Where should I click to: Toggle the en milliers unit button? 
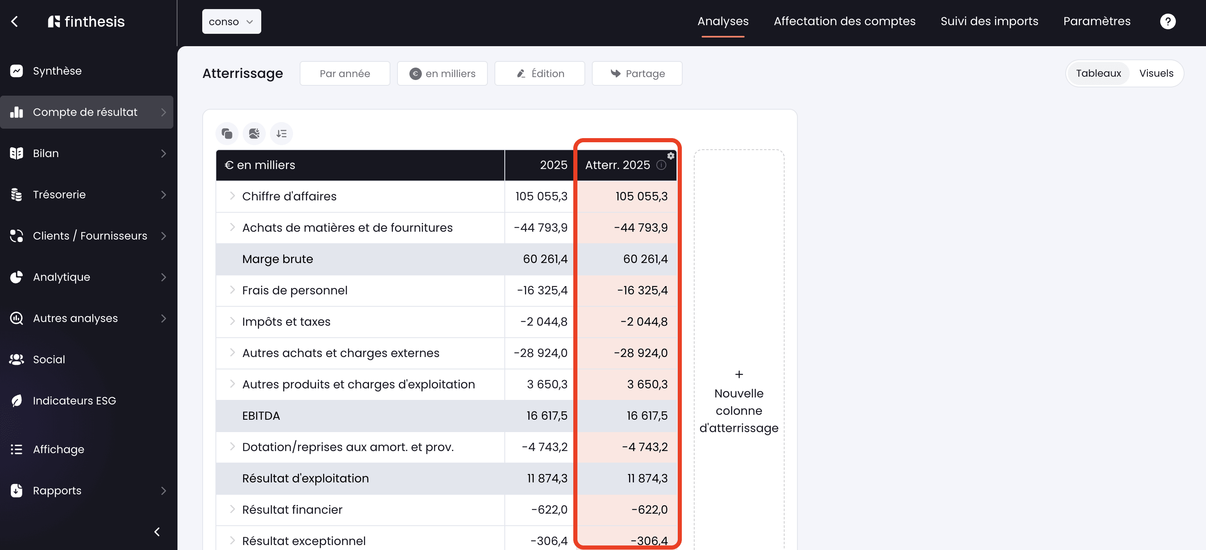click(x=442, y=73)
